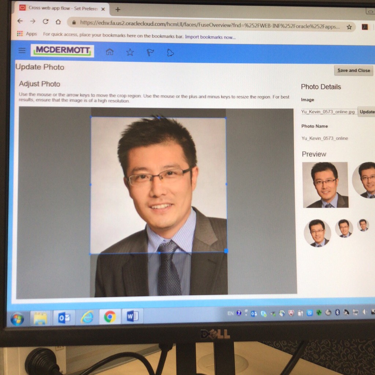Viewport: 375px width, 375px height.
Task: Bookmark this page with star icon
Action: (x=349, y=27)
